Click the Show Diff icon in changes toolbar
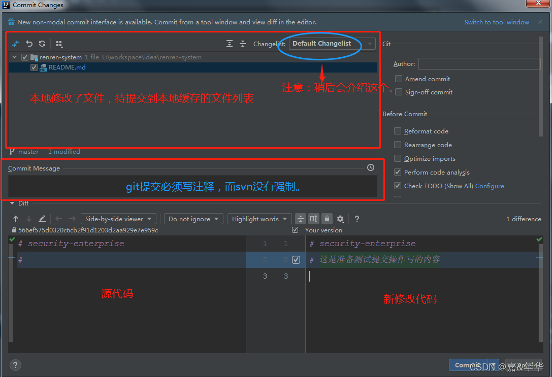This screenshot has width=552, height=377. coord(16,44)
